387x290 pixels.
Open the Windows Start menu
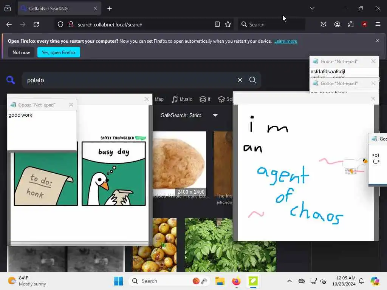118,281
